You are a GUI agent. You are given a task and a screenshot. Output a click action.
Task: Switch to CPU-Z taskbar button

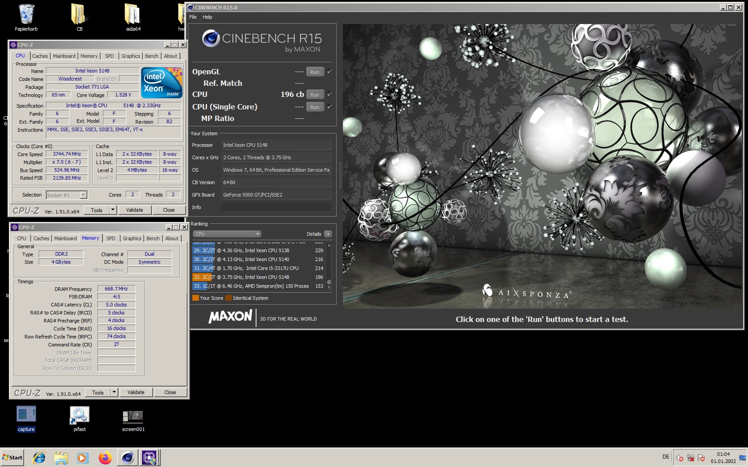pos(150,457)
